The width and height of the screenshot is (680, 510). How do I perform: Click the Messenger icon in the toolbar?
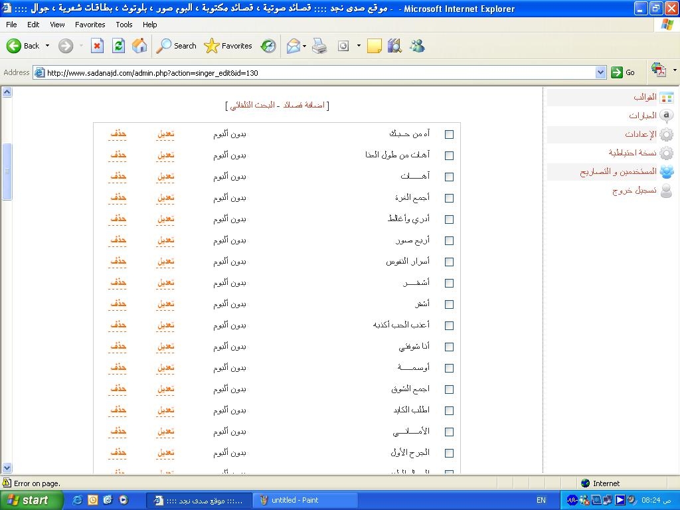click(x=417, y=46)
